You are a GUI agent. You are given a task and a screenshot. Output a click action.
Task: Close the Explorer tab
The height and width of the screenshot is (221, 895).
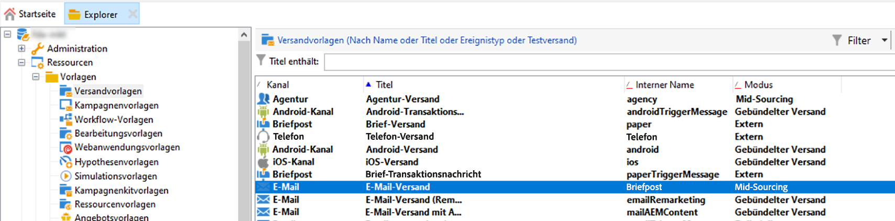[x=133, y=14]
